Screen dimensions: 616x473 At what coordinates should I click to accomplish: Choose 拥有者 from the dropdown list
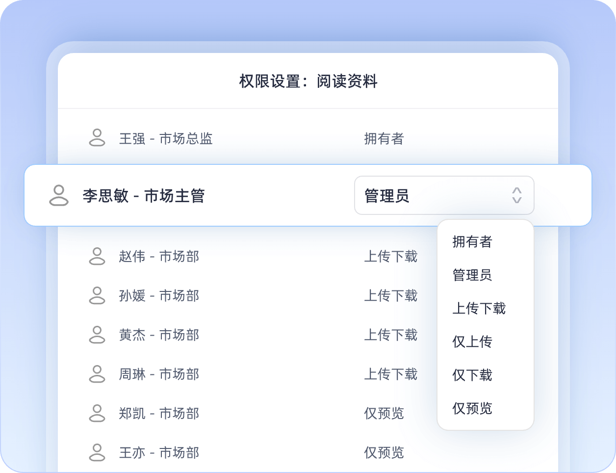pos(472,241)
